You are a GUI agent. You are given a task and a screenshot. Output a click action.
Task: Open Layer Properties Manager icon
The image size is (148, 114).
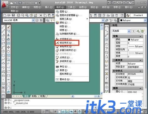[x=47, y=20]
